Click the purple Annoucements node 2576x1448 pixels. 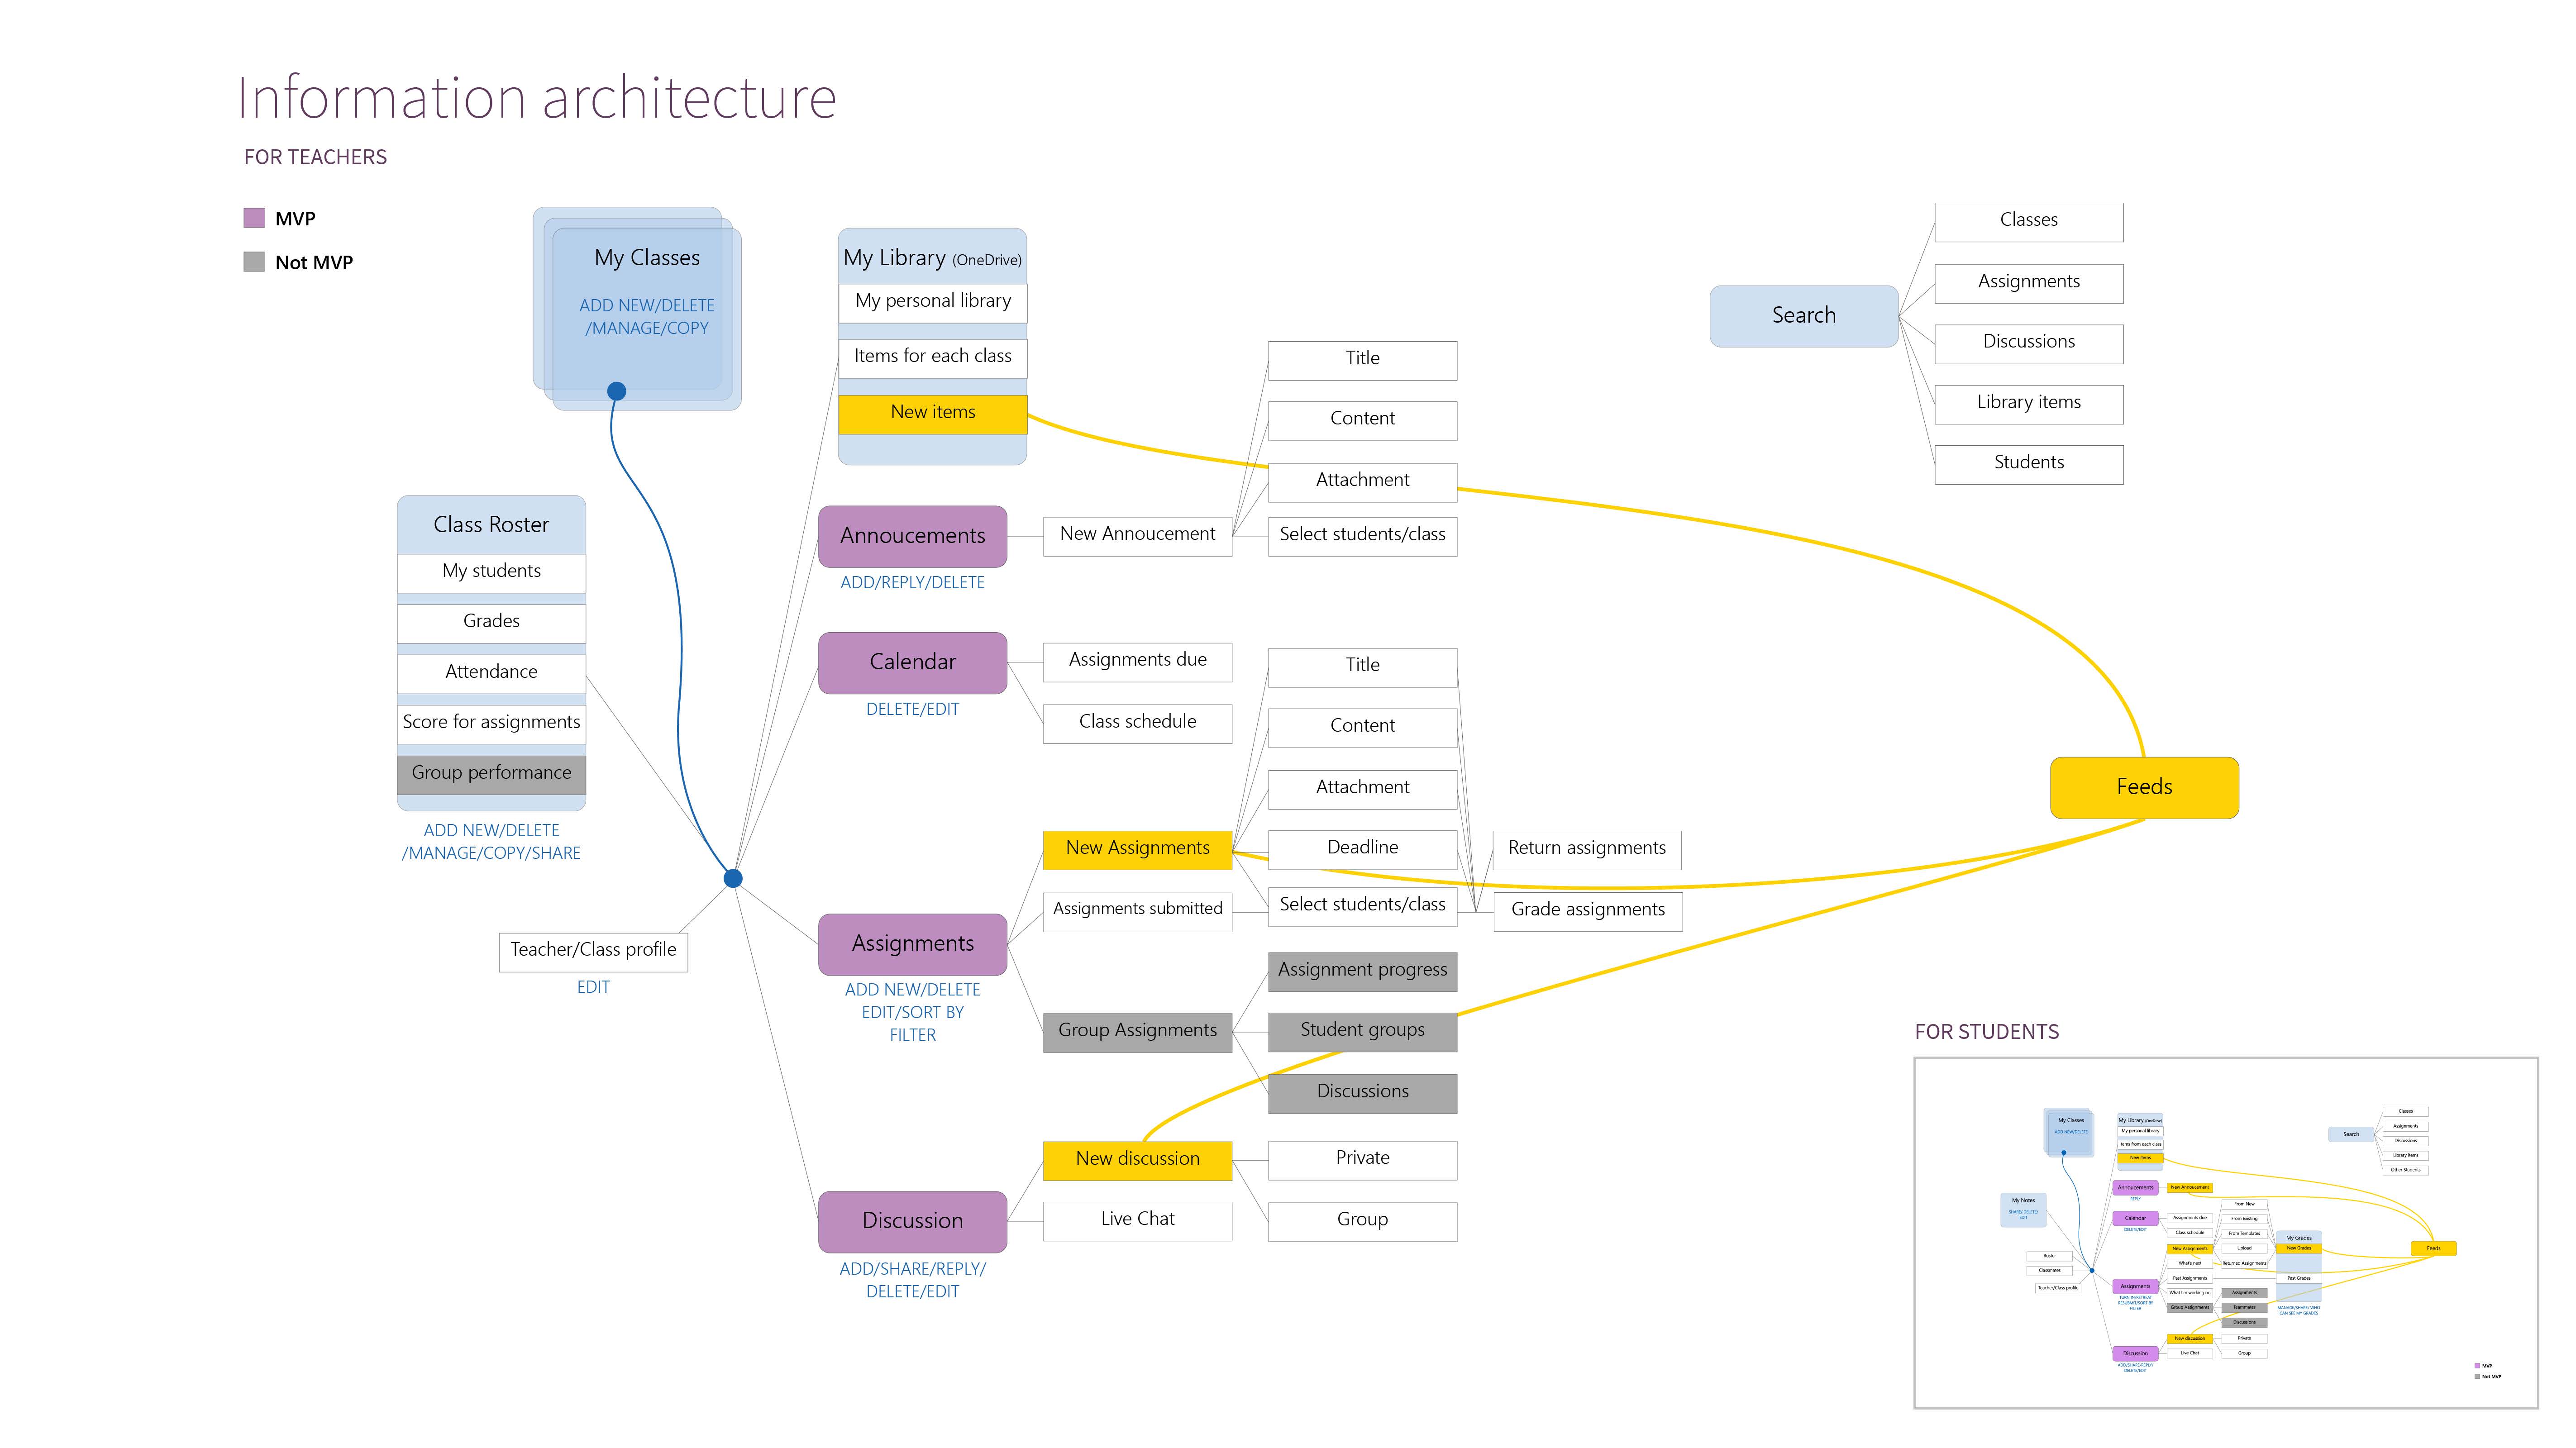point(913,536)
